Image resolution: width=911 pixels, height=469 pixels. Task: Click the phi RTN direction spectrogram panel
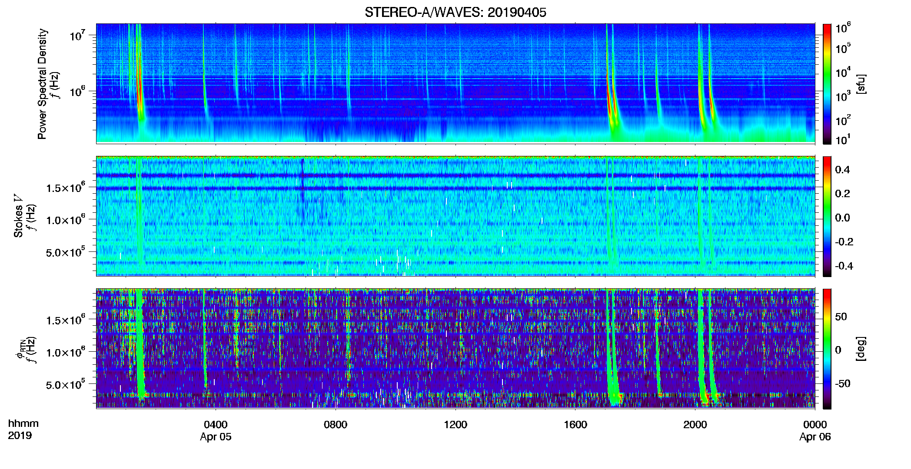pyautogui.click(x=455, y=349)
